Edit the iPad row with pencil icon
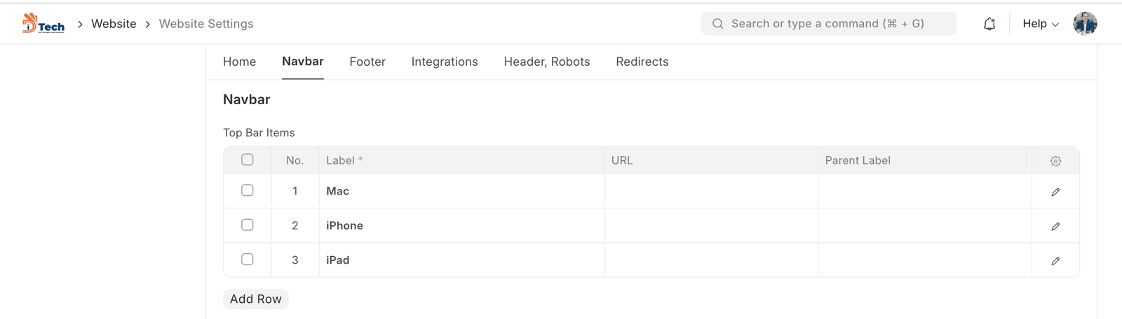The width and height of the screenshot is (1122, 319). coord(1055,260)
